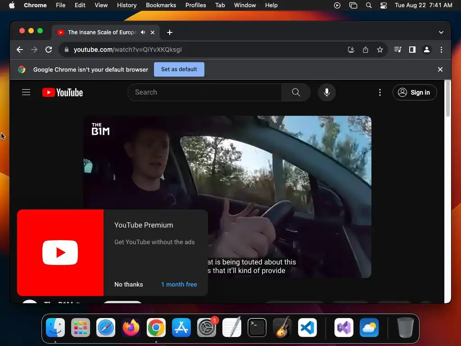The height and width of the screenshot is (346, 461).
Task: Open TextEdit from the Dock
Action: click(x=232, y=328)
